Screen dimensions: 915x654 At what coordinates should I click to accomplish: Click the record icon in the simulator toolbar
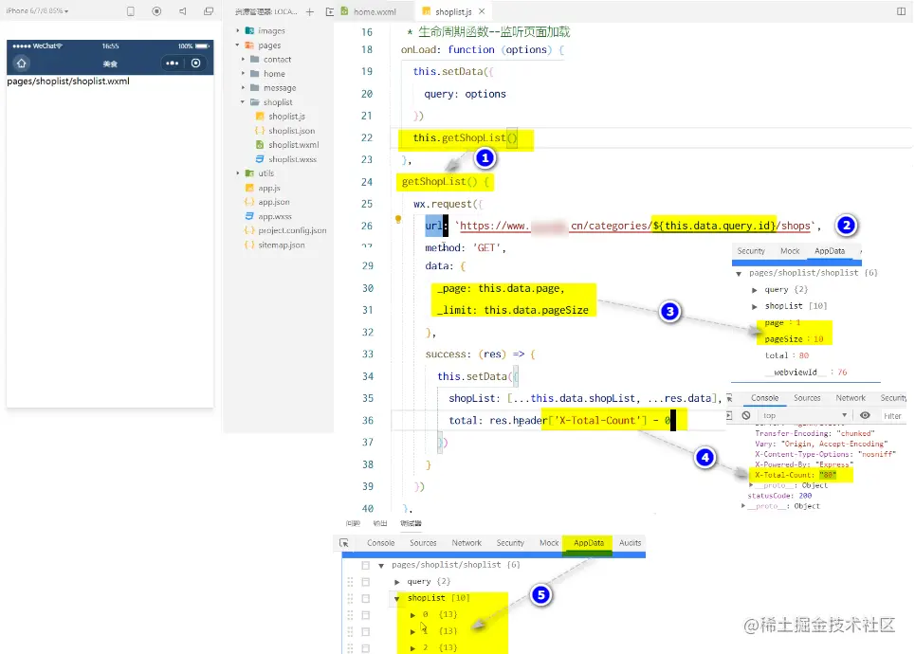tap(156, 11)
